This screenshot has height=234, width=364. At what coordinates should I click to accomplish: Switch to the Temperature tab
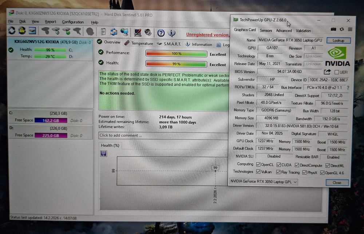[139, 43]
